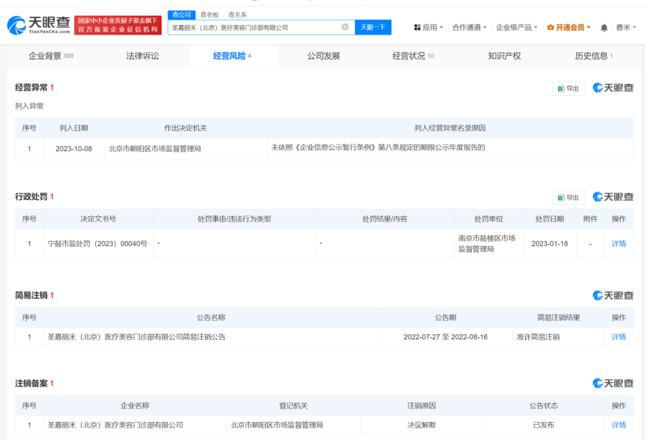Open 详情 for the 简易注销 announcement

coord(619,337)
